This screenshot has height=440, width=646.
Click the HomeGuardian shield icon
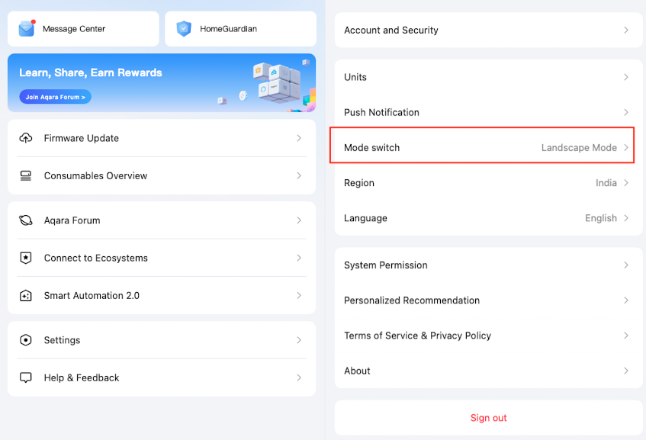coord(184,29)
